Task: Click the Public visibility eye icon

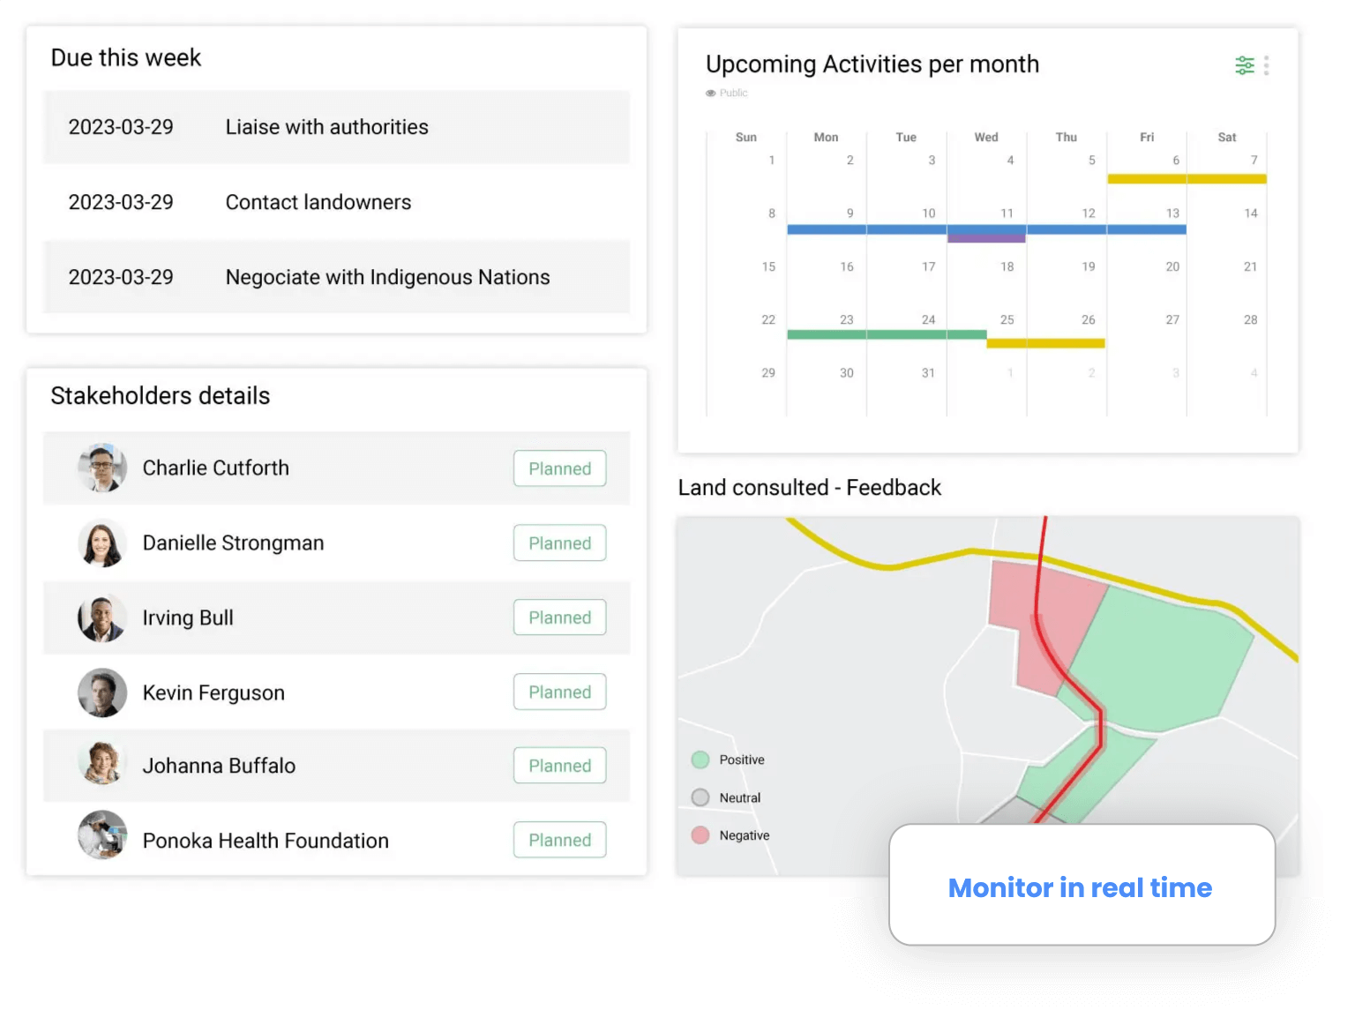Action: coord(710,94)
